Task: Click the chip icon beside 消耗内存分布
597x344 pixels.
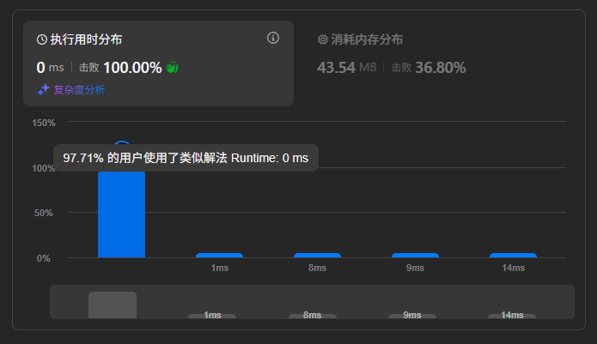Action: 323,39
